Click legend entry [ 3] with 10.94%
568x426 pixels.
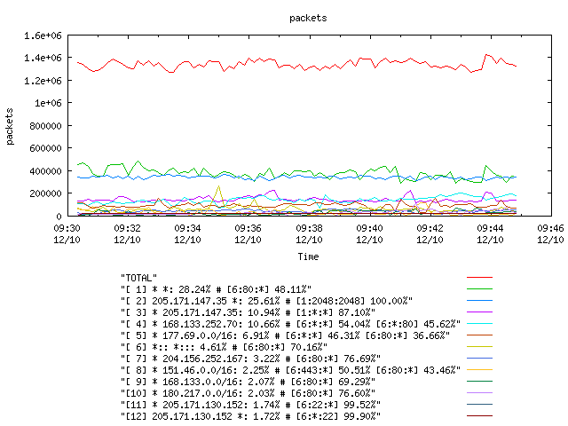248,312
